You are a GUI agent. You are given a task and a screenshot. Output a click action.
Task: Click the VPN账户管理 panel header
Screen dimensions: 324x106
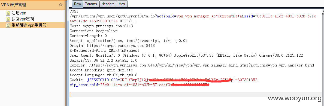(x=32, y=5)
